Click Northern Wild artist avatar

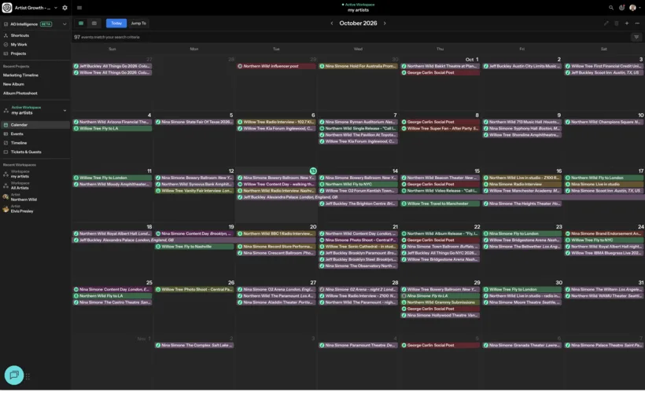point(6,197)
